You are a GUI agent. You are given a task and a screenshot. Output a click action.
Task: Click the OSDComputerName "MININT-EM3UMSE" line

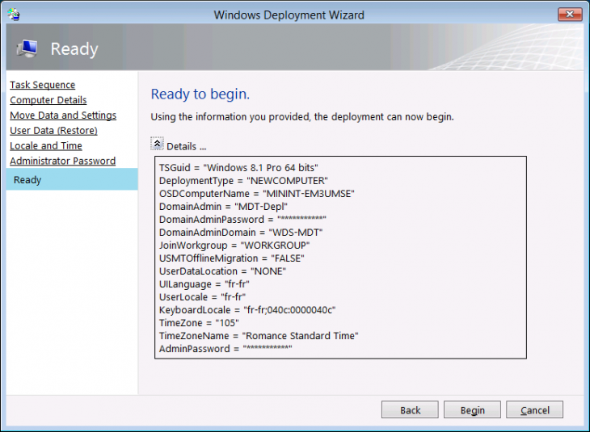pos(257,194)
